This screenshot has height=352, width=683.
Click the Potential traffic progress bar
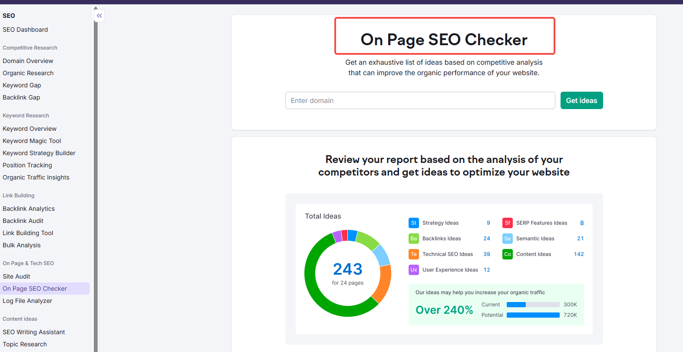coord(533,315)
